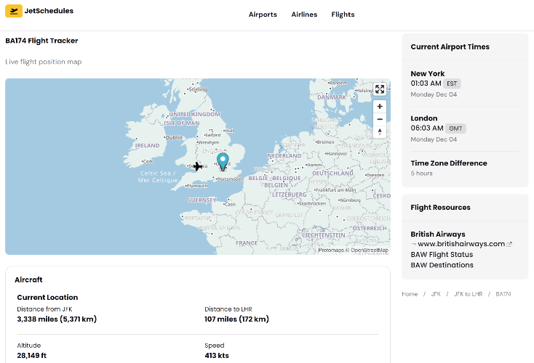
Task: Click the black airplane marker on map
Action: click(x=198, y=166)
